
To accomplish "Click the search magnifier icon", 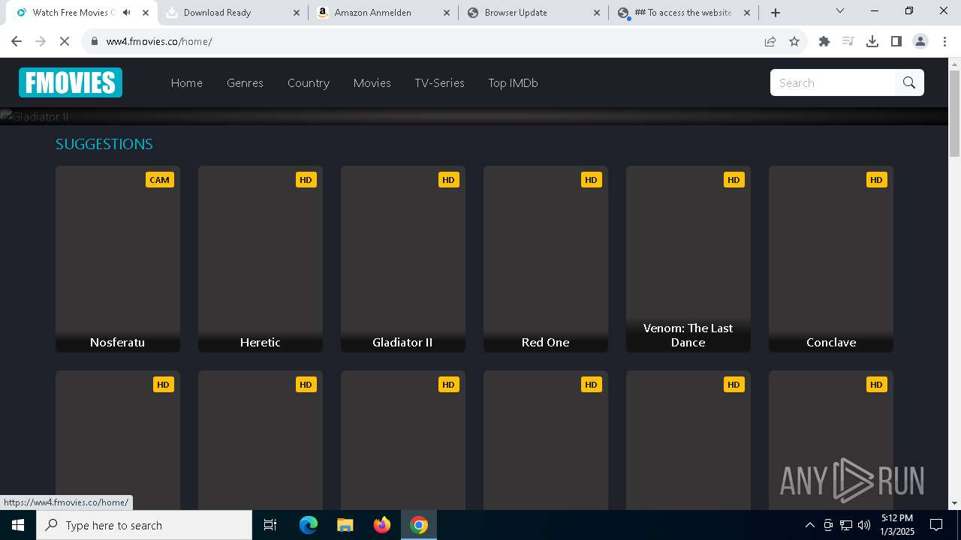I will tap(909, 82).
